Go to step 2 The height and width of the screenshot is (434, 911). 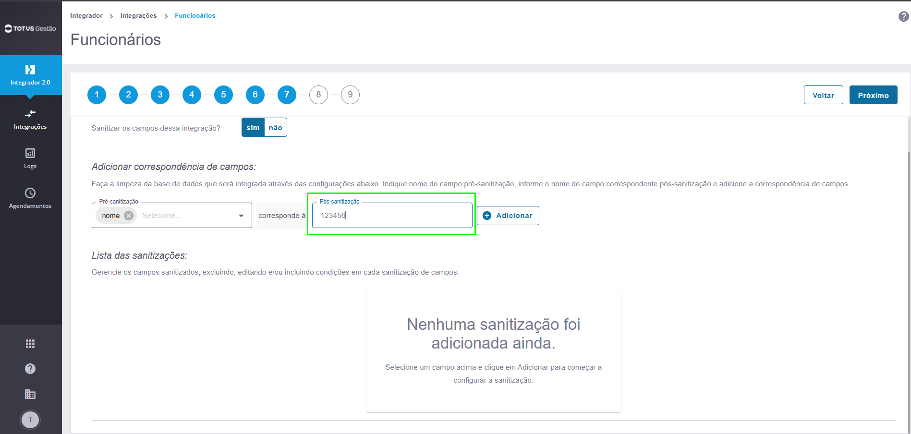pos(129,95)
